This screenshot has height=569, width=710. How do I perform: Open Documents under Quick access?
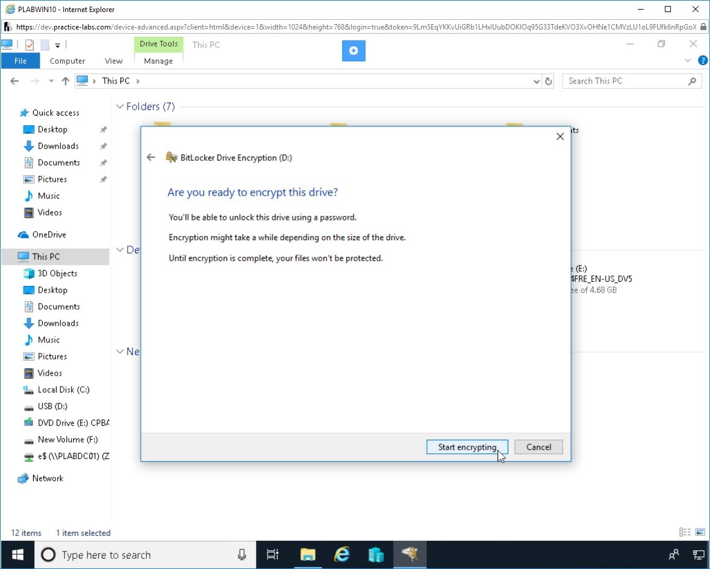click(59, 163)
